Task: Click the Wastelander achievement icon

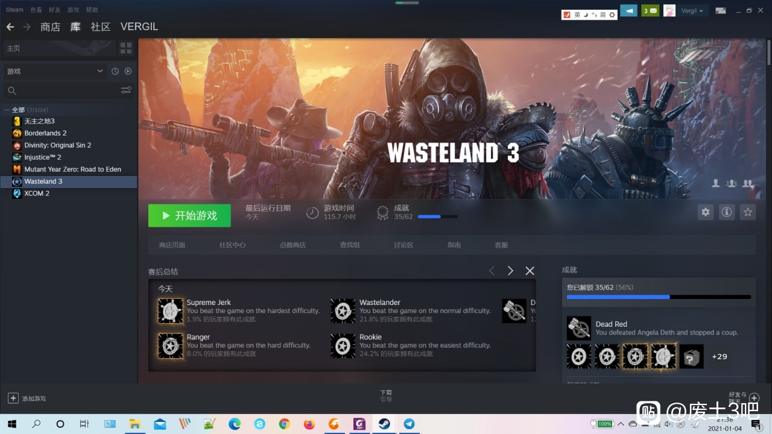Action: click(343, 311)
